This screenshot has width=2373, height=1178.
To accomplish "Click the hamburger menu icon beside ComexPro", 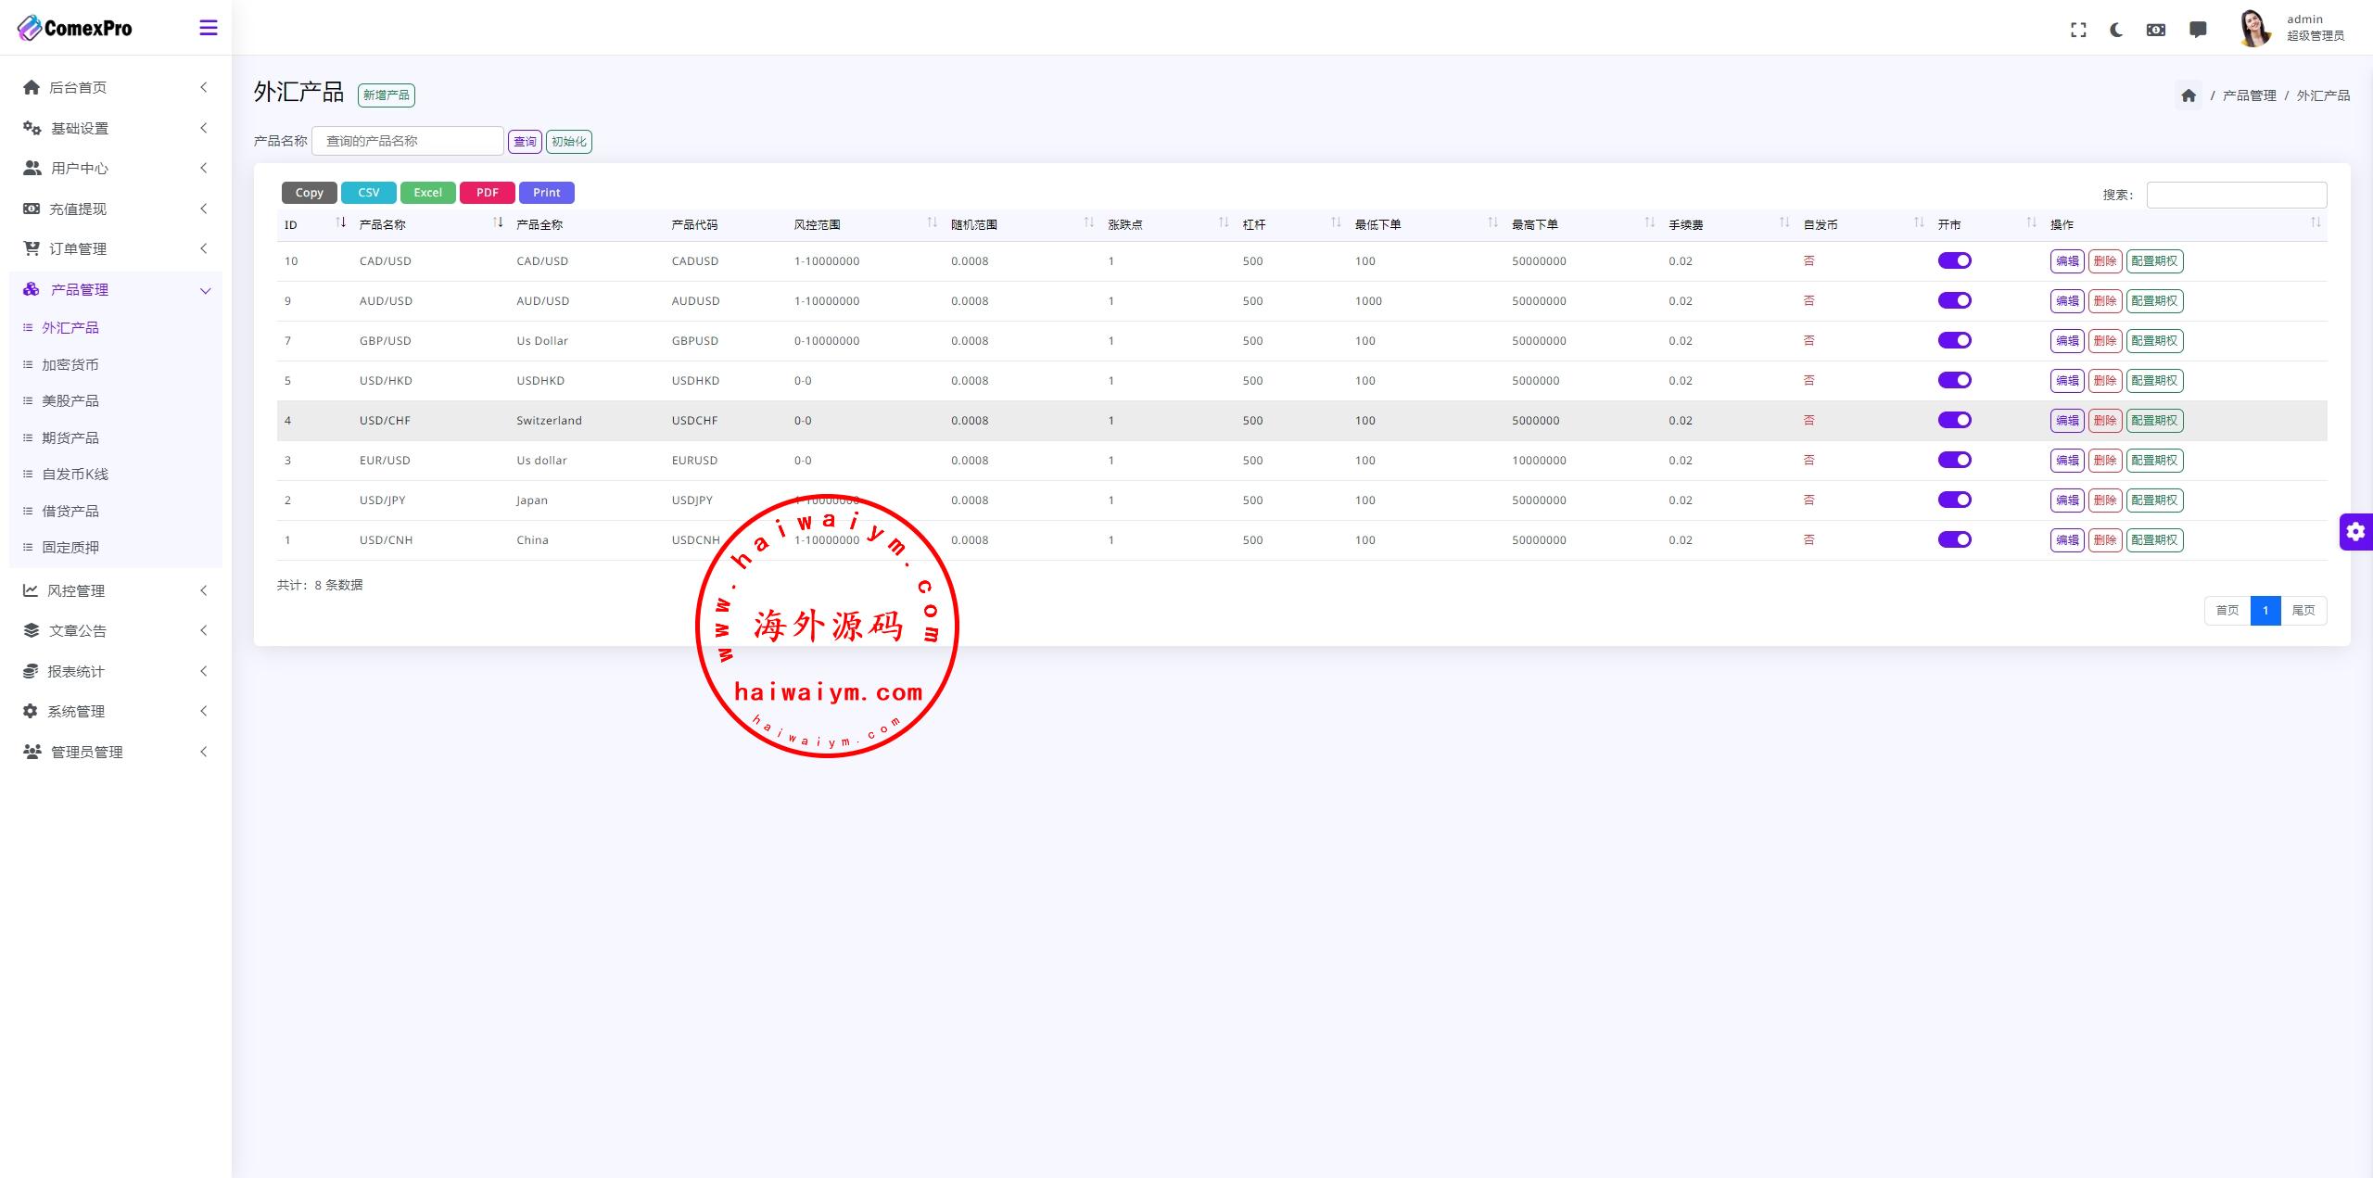I will coord(209,28).
